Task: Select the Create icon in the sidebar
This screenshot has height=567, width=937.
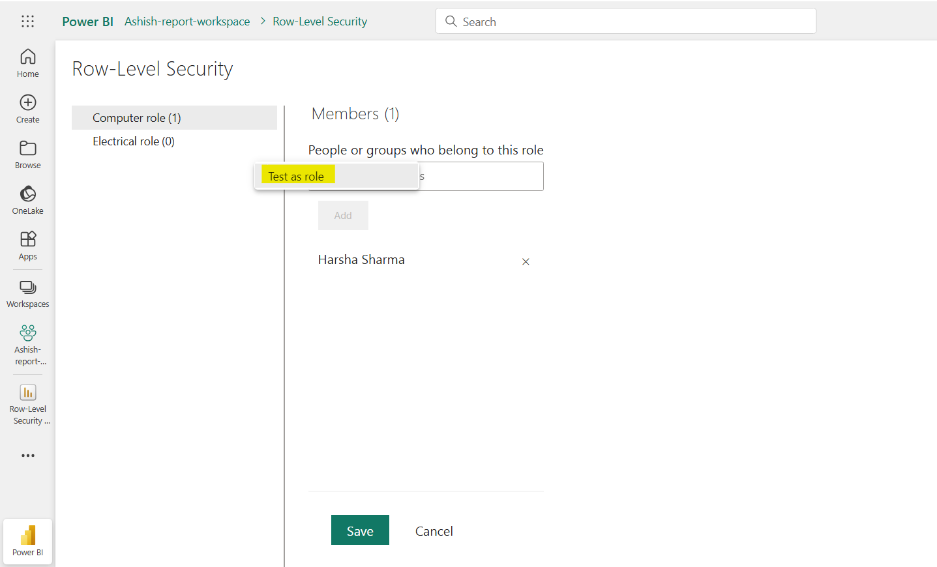Action: [27, 108]
